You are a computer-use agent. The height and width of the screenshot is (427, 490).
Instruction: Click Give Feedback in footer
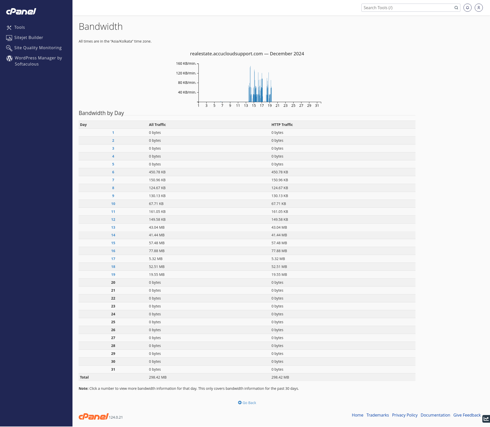[x=467, y=415]
